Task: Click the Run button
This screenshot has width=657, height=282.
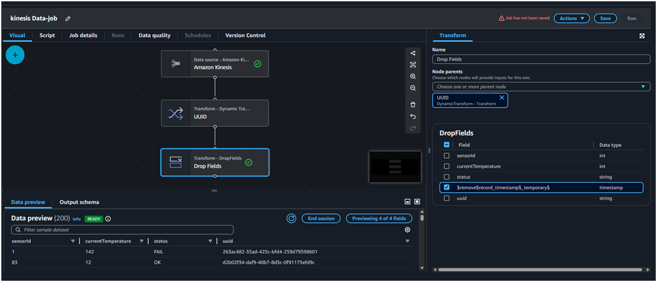Action: click(x=631, y=19)
